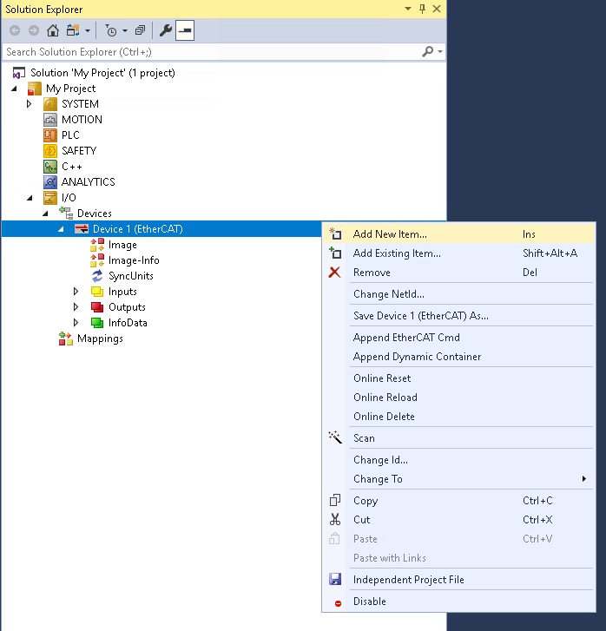Click the Independent Project File save icon
The image size is (606, 631).
(x=335, y=580)
